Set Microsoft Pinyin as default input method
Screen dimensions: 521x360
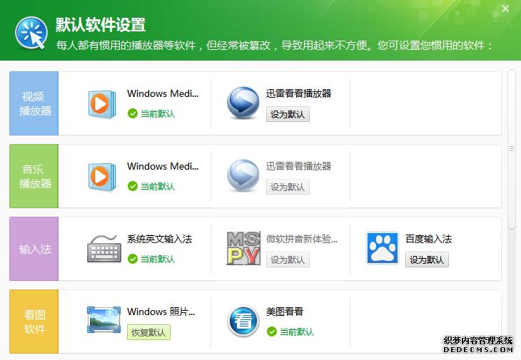(288, 259)
